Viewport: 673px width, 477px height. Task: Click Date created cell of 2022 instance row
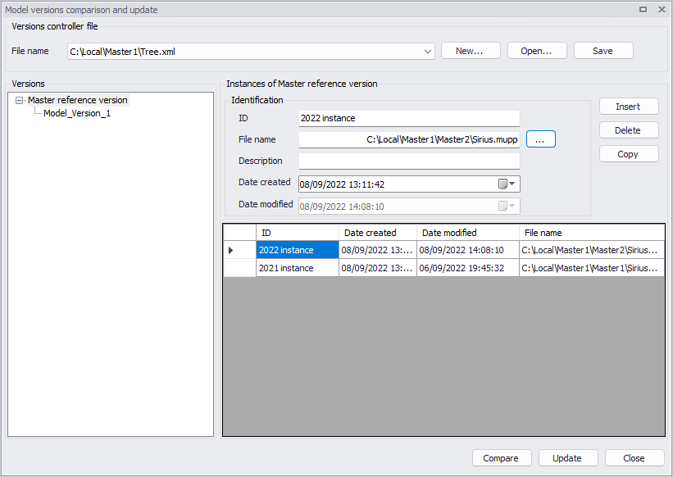(378, 250)
